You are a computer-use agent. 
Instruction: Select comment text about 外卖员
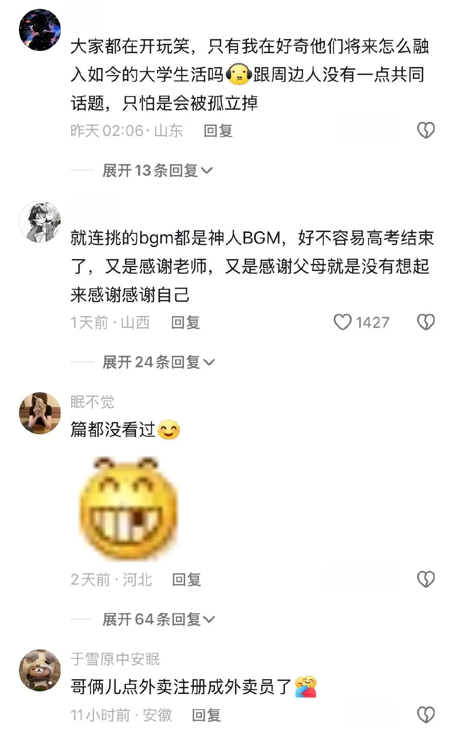(x=193, y=687)
